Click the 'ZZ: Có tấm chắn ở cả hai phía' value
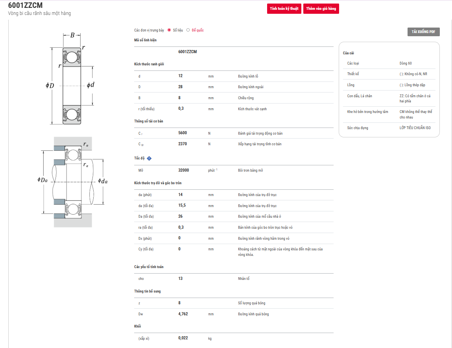This screenshot has width=452, height=348. (415, 98)
